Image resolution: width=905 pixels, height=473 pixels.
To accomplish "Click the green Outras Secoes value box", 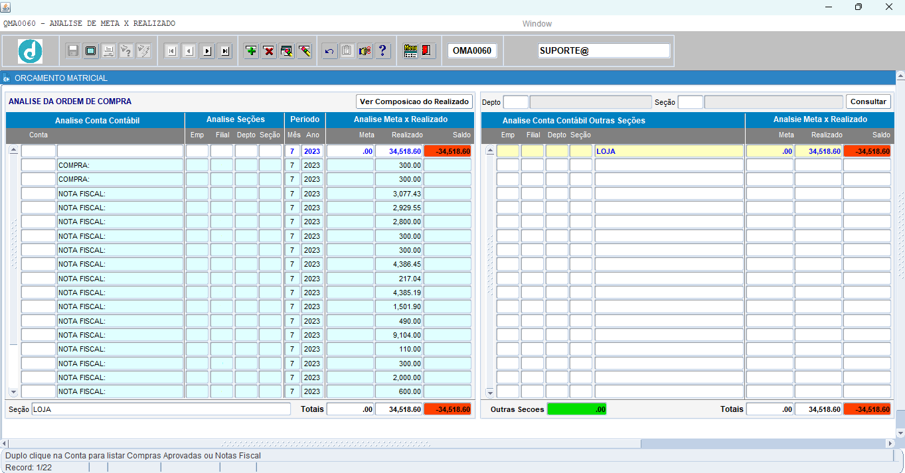I will [576, 409].
